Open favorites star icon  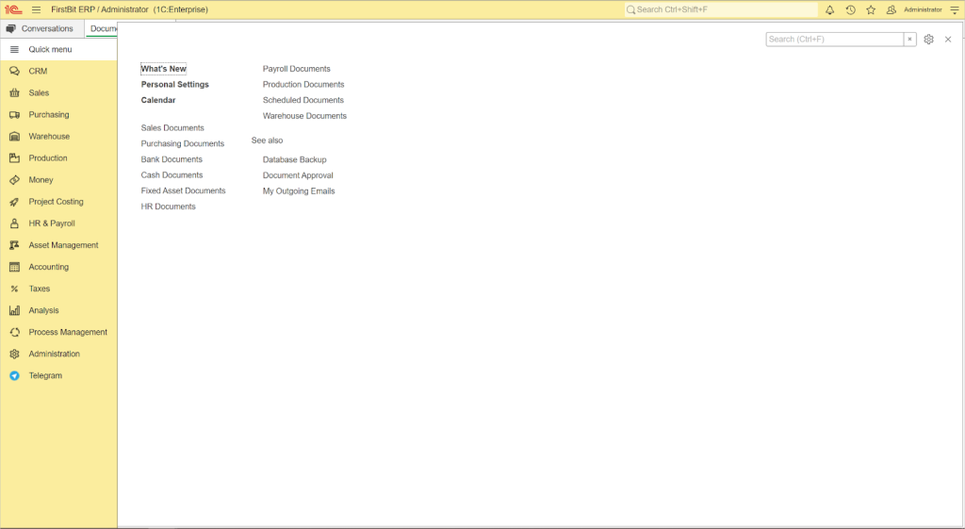pyautogui.click(x=871, y=9)
